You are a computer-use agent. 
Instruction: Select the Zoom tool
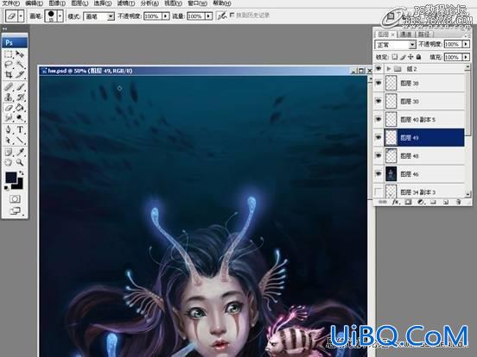point(20,162)
